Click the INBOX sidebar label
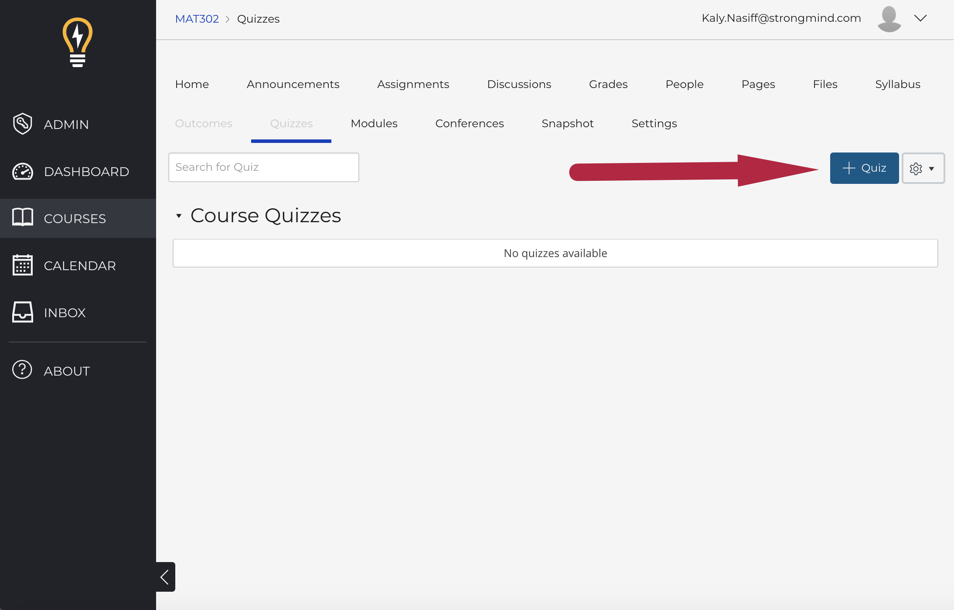Viewport: 954px width, 610px height. pyautogui.click(x=65, y=313)
